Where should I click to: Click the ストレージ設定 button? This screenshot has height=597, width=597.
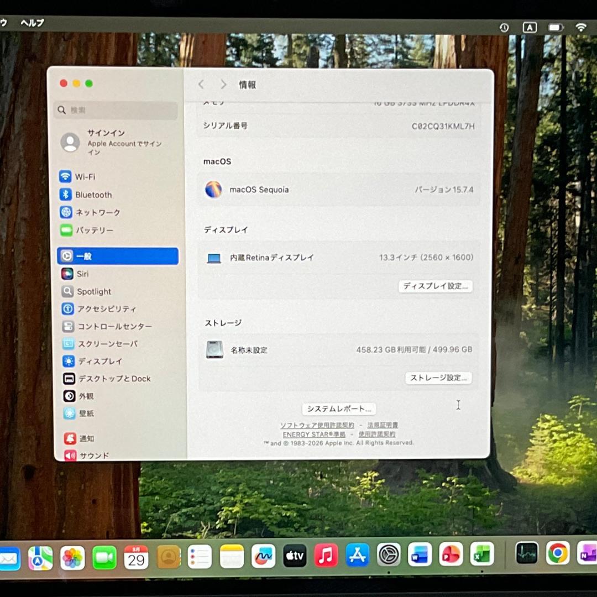coord(438,378)
